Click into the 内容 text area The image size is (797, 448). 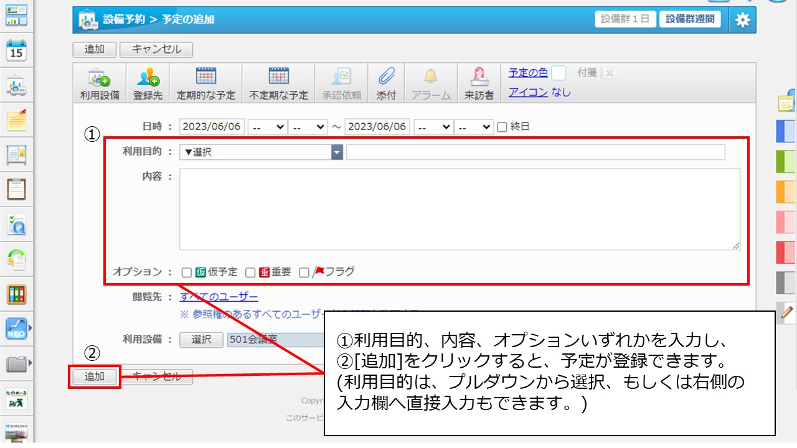[x=460, y=209]
